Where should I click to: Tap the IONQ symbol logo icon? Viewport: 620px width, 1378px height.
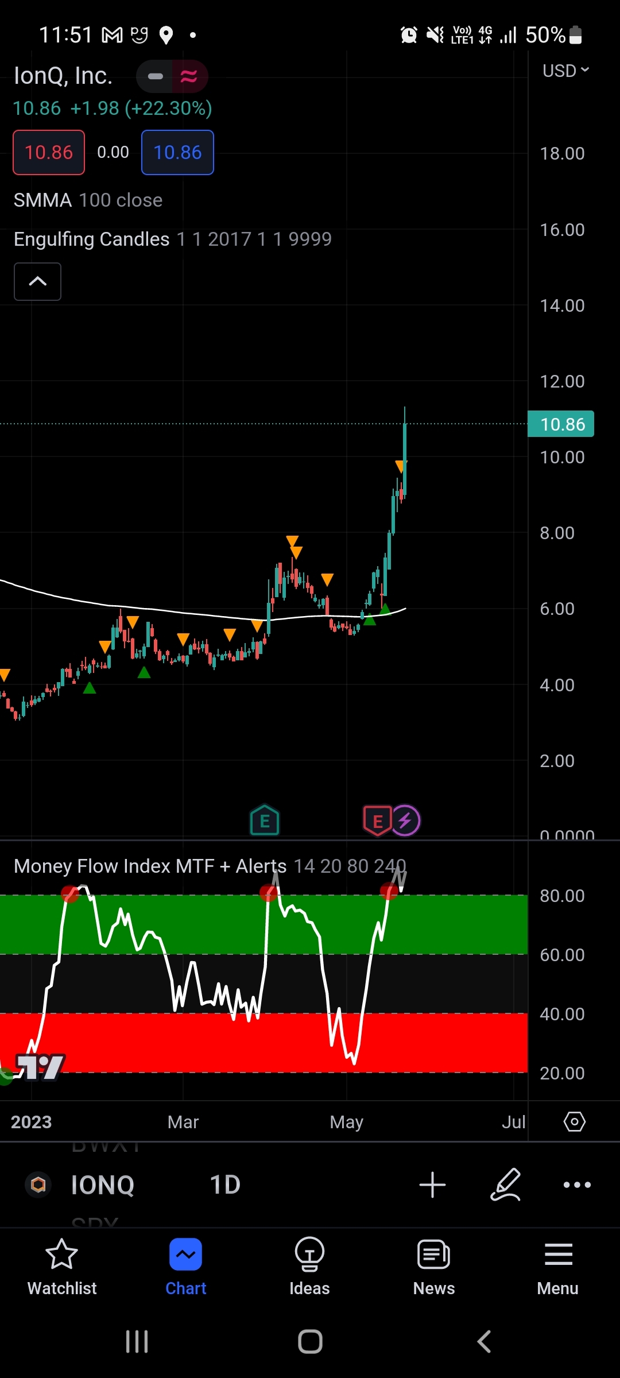(38, 1185)
